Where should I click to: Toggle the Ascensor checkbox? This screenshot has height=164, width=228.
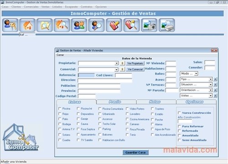pos(100,119)
